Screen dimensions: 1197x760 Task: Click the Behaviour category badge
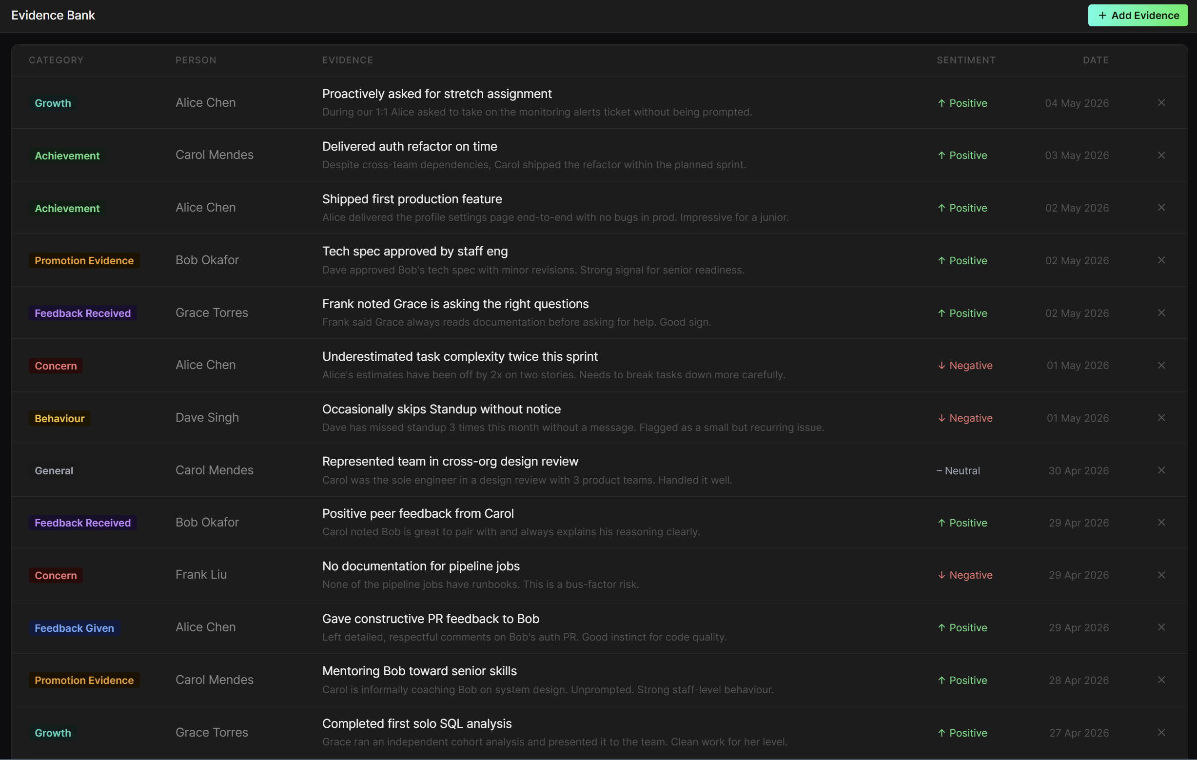(59, 419)
